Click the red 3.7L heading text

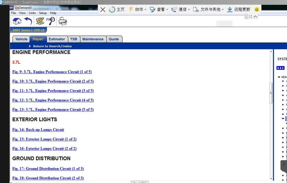click(x=16, y=62)
